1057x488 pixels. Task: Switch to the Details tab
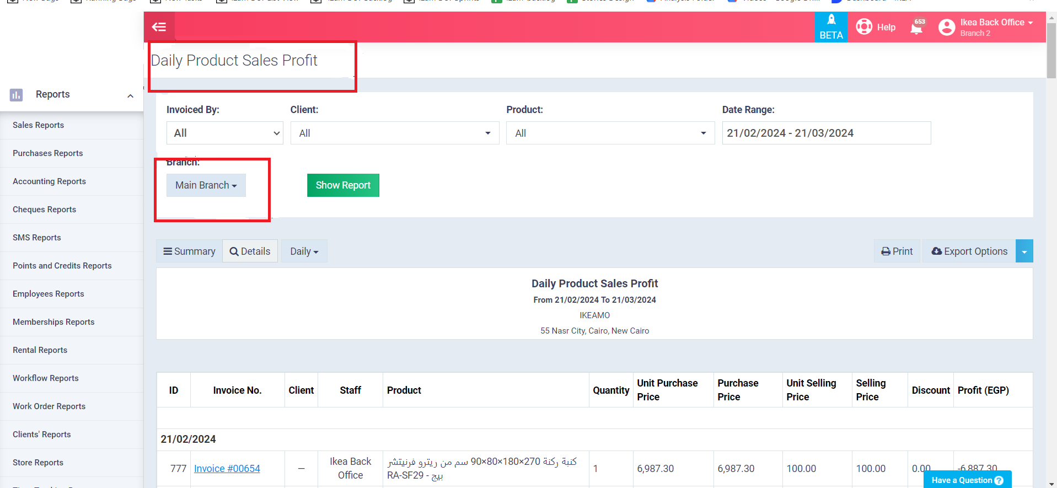(250, 251)
